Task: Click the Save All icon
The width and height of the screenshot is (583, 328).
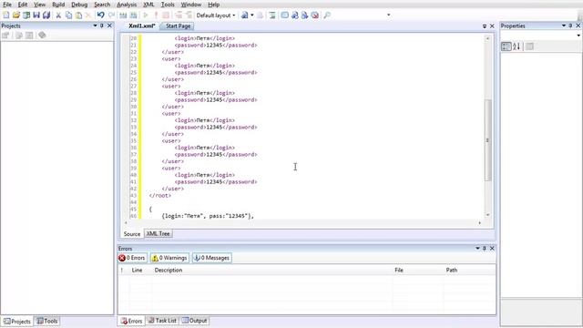Action: click(x=46, y=15)
